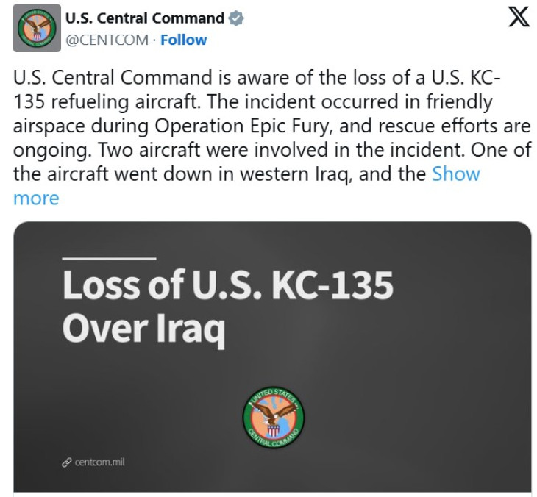The width and height of the screenshot is (537, 497).
Task: Click the CENTCOM seal inside the preview card
Action: click(274, 416)
